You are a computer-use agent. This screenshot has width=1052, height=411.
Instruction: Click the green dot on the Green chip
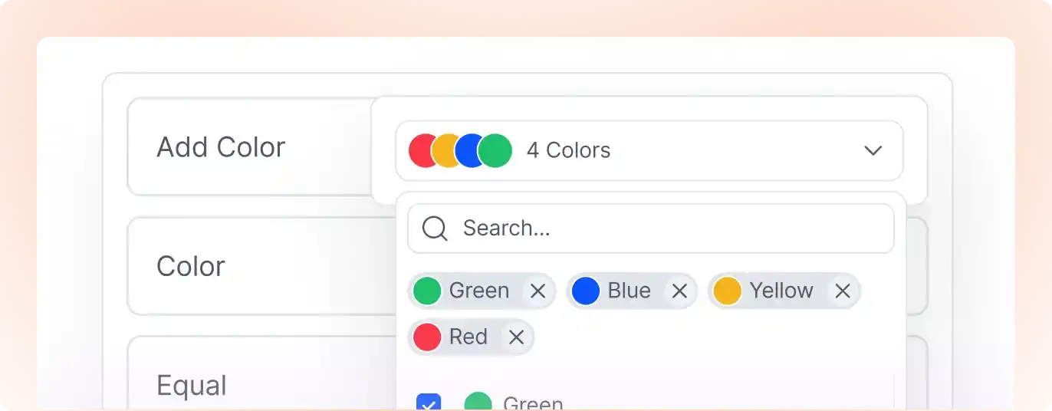tap(427, 291)
